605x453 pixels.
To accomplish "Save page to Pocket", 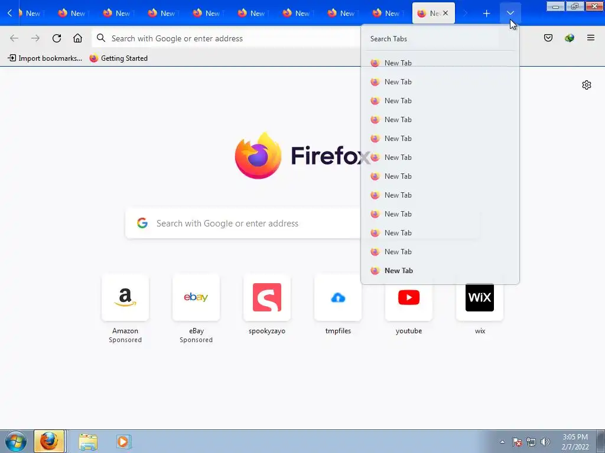I will (x=548, y=38).
